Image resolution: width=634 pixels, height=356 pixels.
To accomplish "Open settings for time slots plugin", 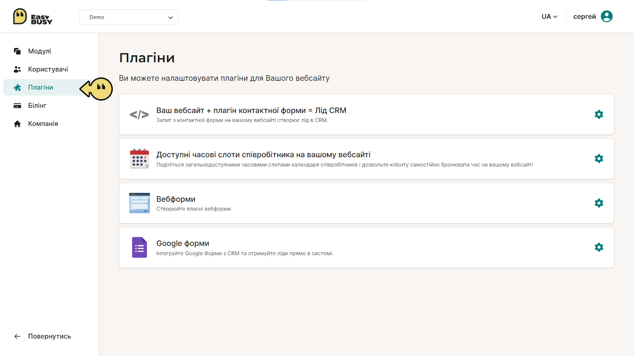I will [599, 159].
